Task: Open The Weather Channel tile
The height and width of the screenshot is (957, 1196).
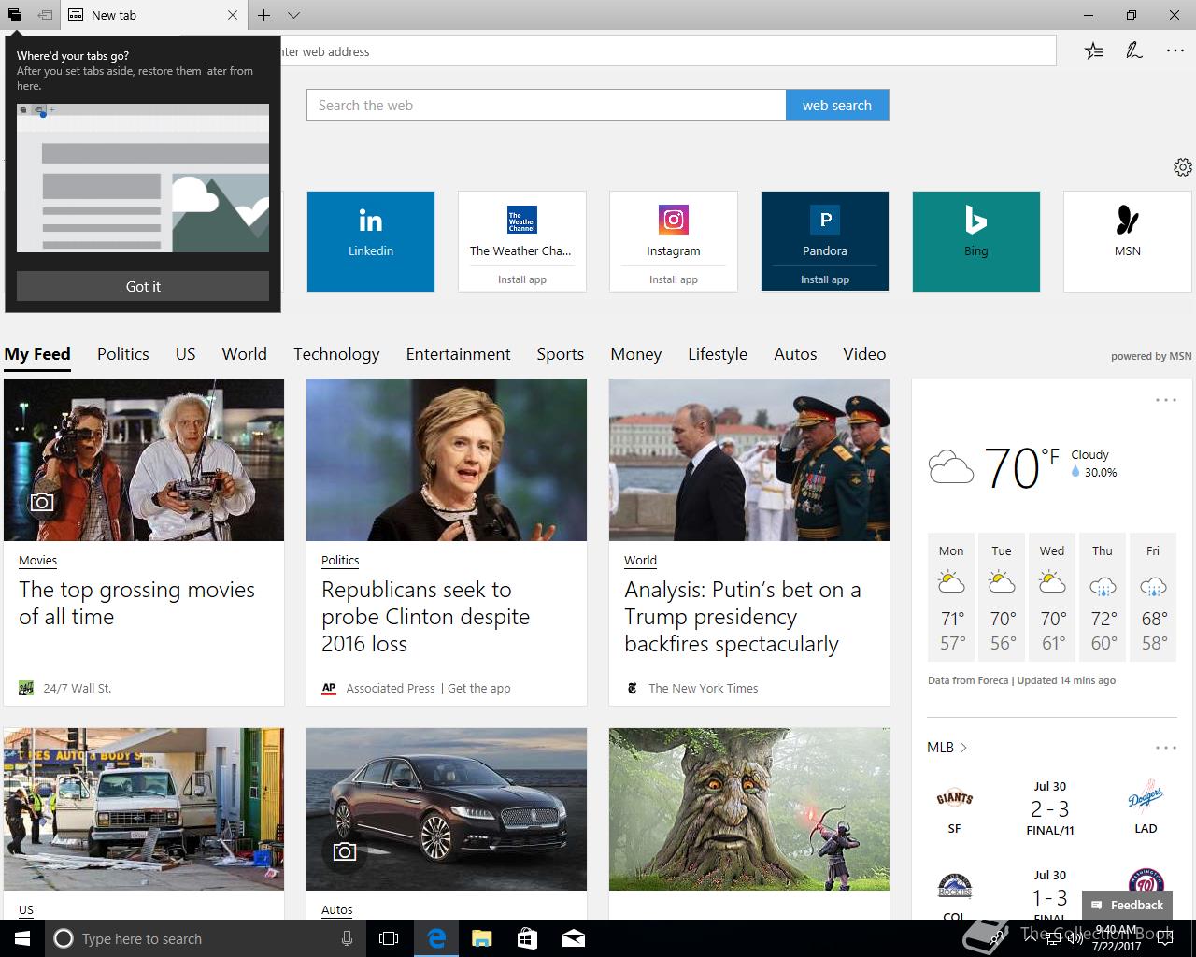Action: [522, 229]
